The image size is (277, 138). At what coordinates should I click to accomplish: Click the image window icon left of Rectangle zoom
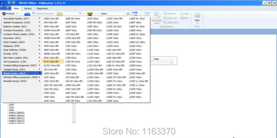click(146, 14)
